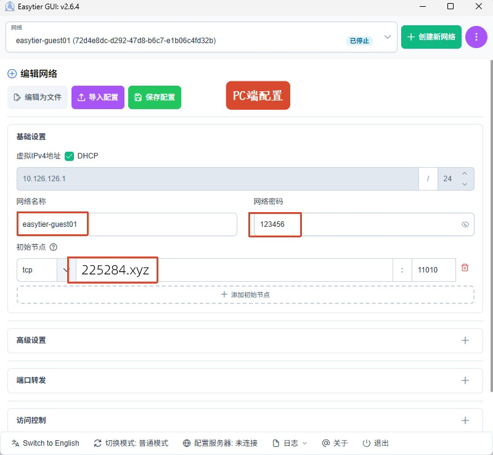
Task: Toggle the DHCP checkbox
Action: 69,156
